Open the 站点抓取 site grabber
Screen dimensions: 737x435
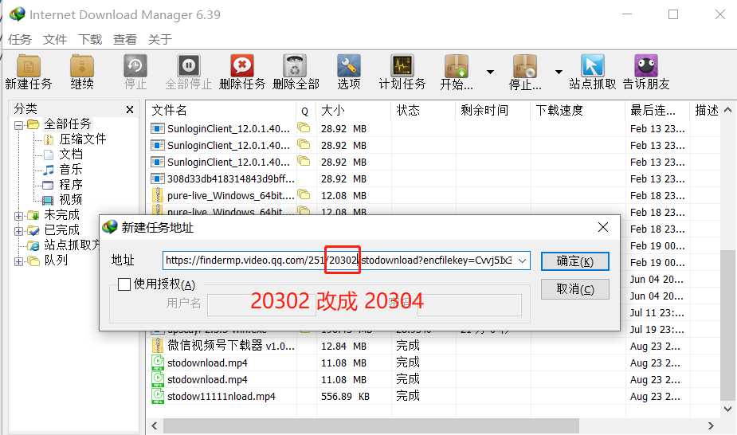(592, 72)
